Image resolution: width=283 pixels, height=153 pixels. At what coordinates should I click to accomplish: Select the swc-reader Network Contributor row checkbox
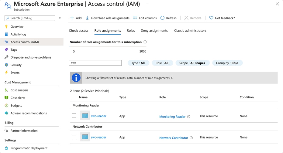[74, 137]
